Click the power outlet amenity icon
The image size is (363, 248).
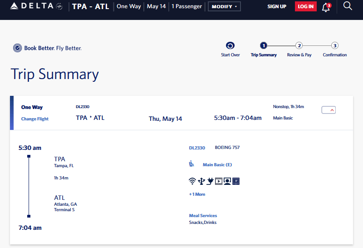coord(210,181)
